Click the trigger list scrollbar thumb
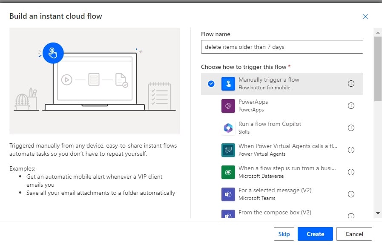382x245 pixels. [378, 69]
